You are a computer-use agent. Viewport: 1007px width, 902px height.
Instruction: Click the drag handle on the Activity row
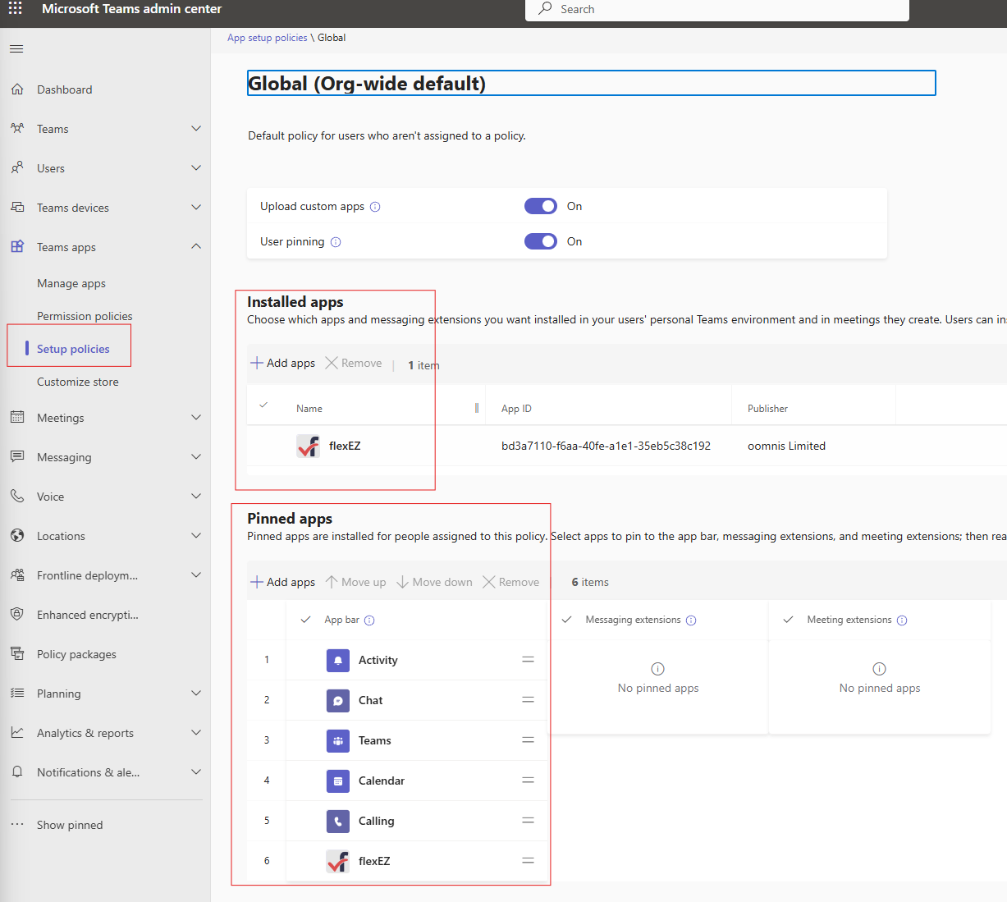pyautogui.click(x=529, y=660)
